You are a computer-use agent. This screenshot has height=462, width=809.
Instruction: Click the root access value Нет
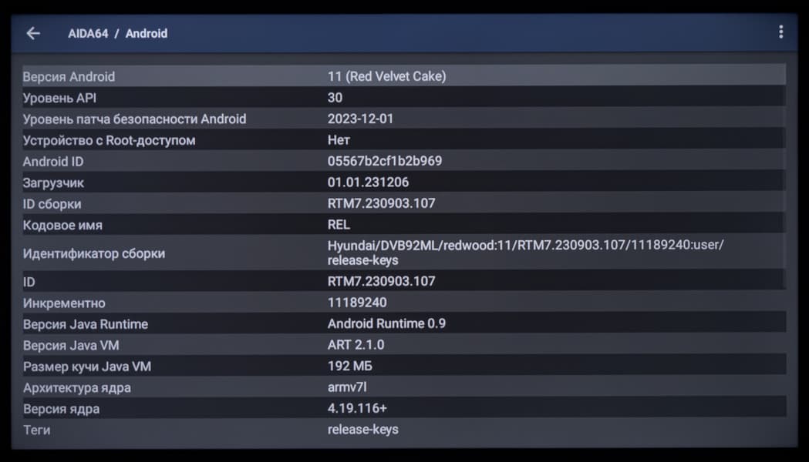[339, 139]
